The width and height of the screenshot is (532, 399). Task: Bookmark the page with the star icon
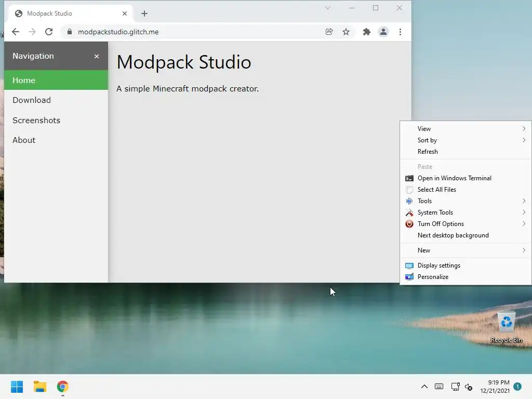pos(345,32)
